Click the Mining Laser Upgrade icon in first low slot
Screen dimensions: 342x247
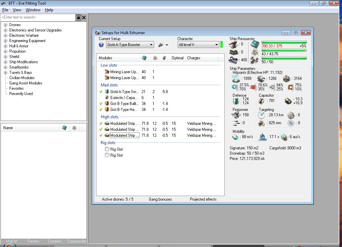coord(107,72)
